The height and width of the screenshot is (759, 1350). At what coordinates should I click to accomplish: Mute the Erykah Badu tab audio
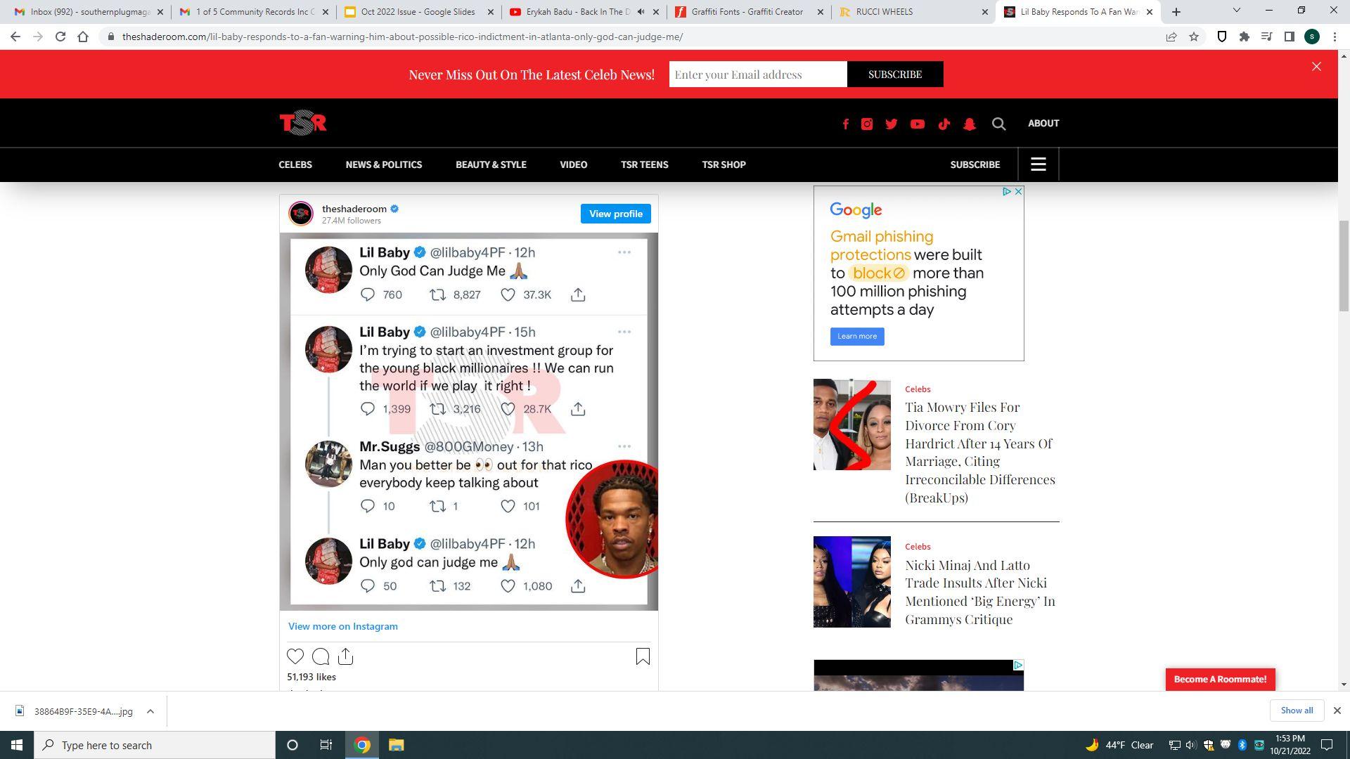(641, 12)
